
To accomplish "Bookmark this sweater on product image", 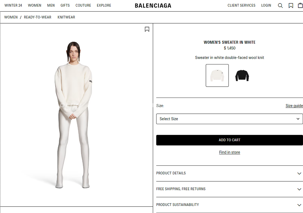I will pyautogui.click(x=147, y=29).
